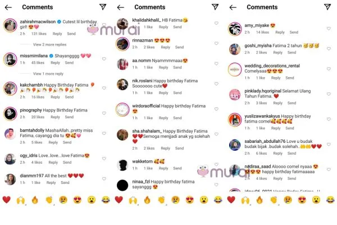Open zahirahmacwilson's profile picture

(10, 25)
